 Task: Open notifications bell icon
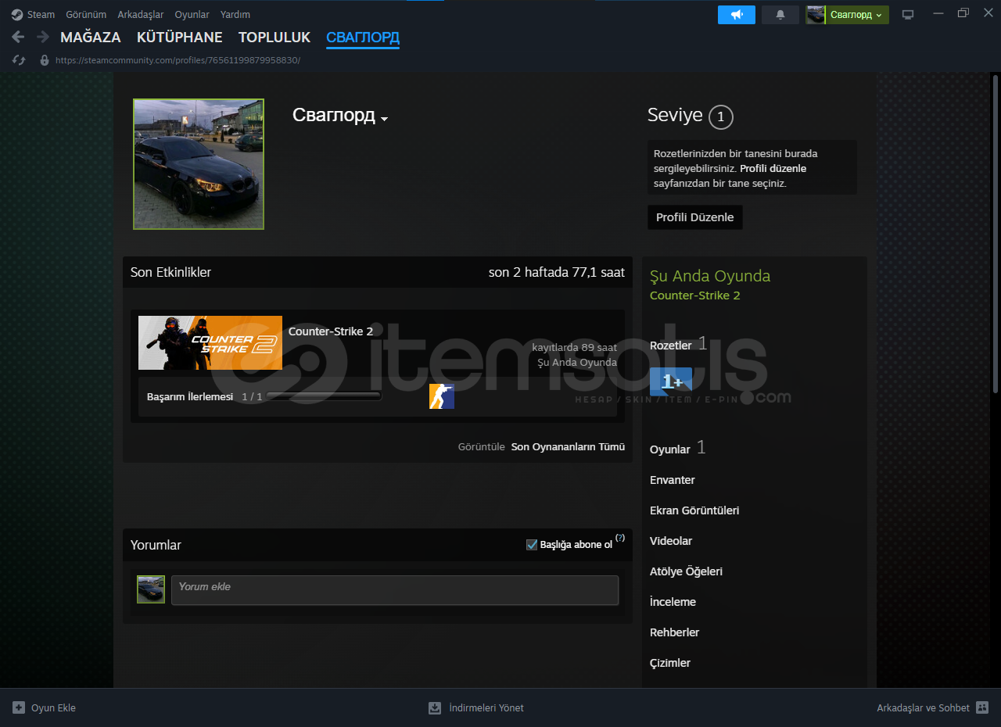coord(780,15)
